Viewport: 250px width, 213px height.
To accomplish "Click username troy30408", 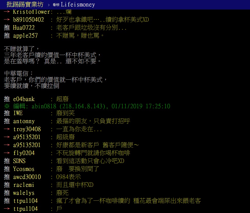I will tap(27, 129).
